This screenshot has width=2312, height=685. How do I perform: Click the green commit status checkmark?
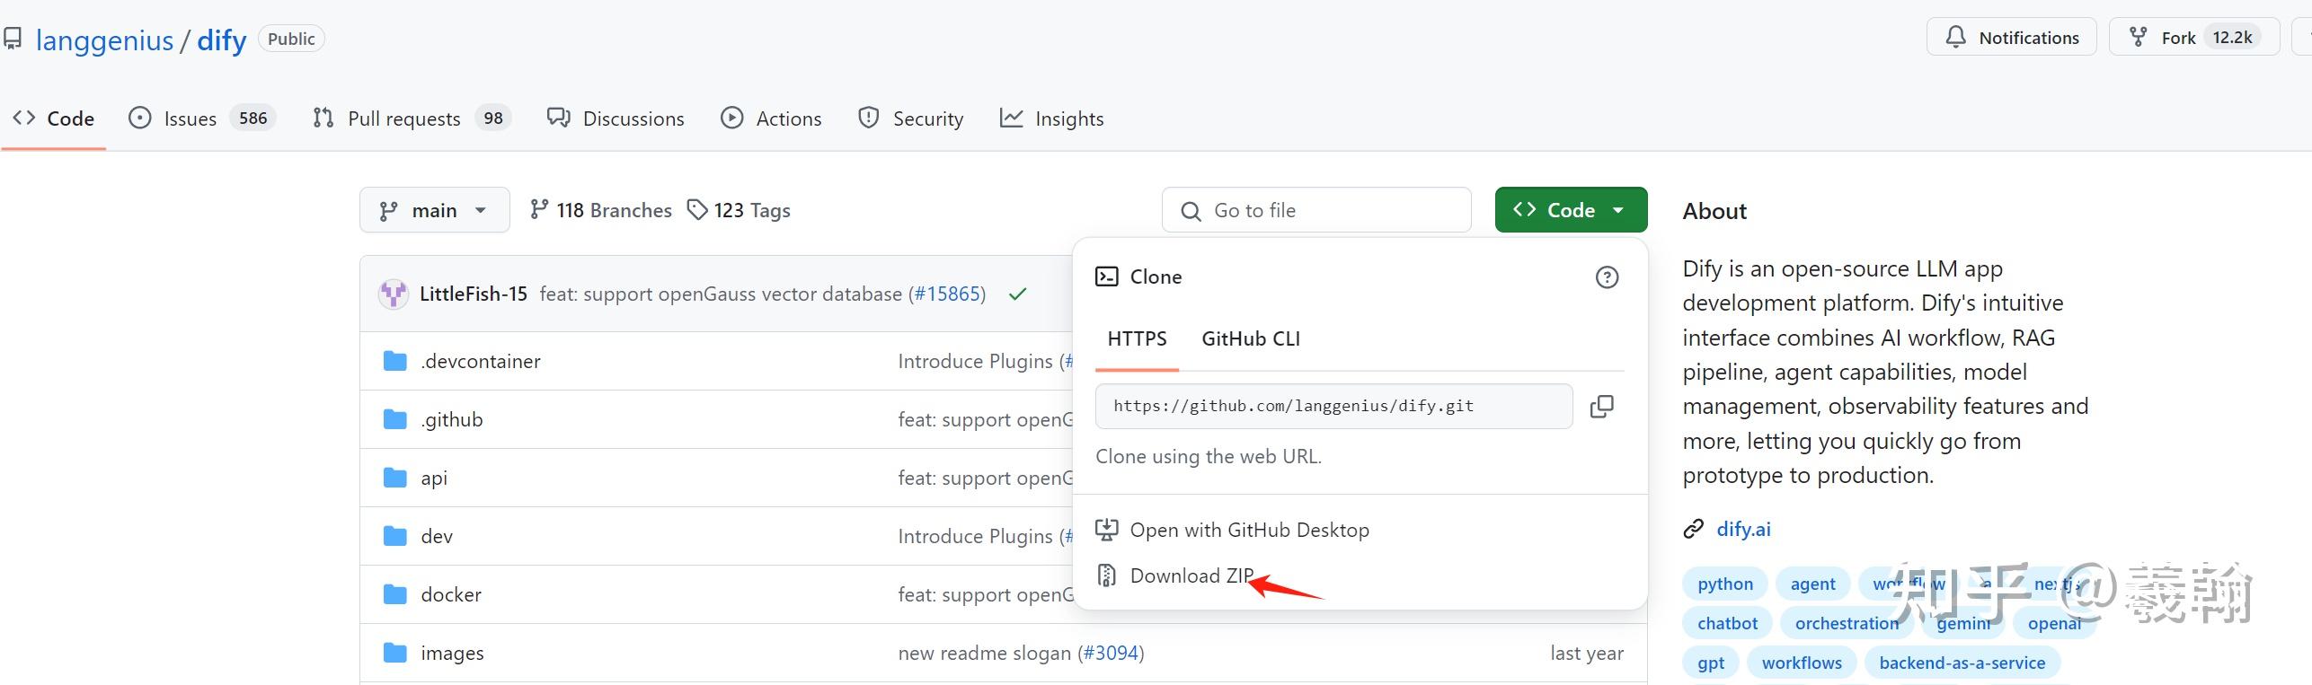pyautogui.click(x=1017, y=294)
